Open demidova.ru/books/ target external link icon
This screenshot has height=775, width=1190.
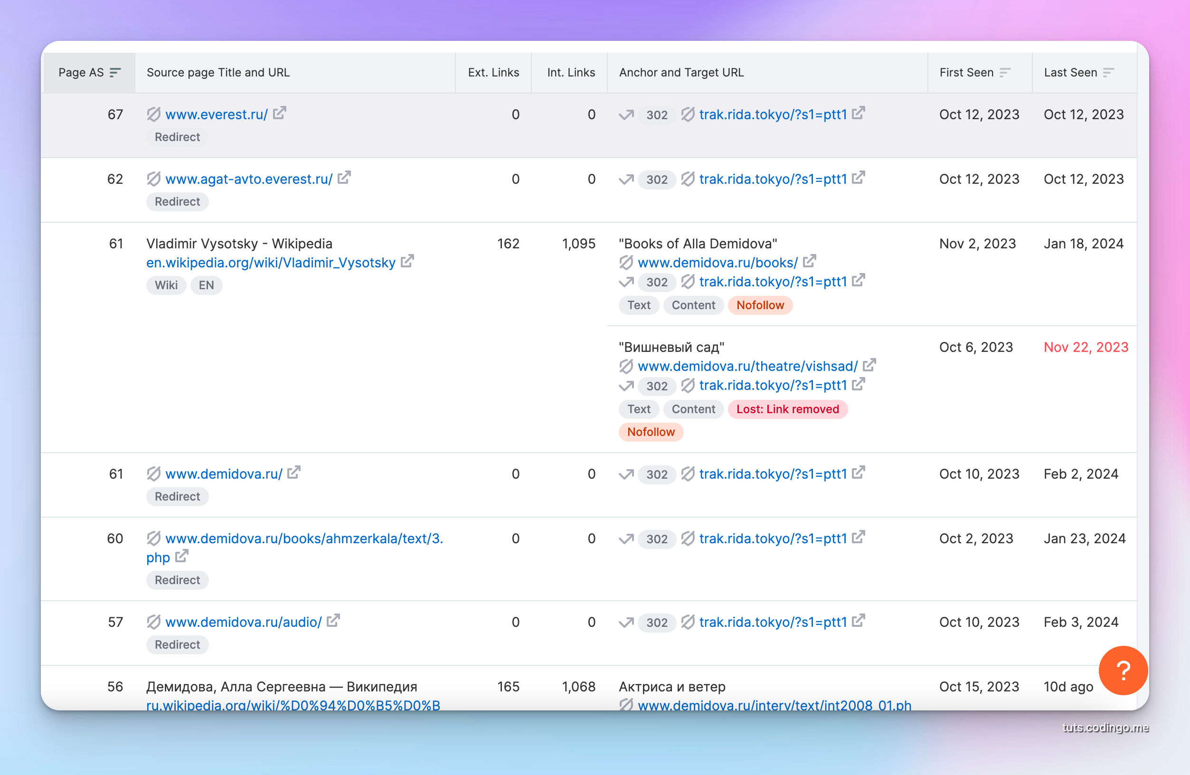(810, 261)
